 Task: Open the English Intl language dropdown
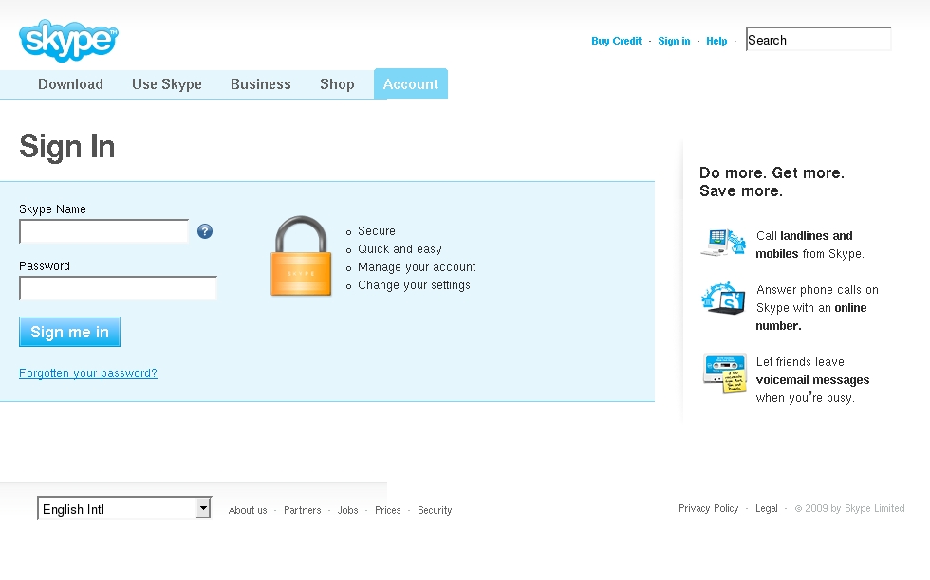click(124, 508)
